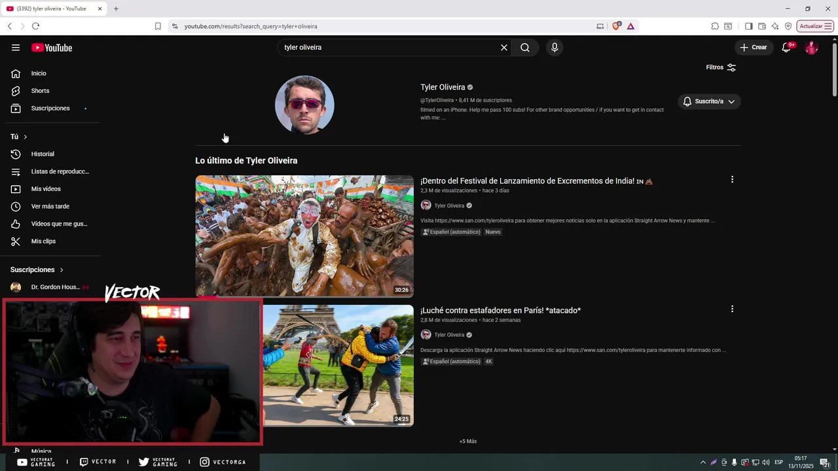Open the YouTube hamburger guide menu
Screen dimensions: 838x471
coord(16,48)
